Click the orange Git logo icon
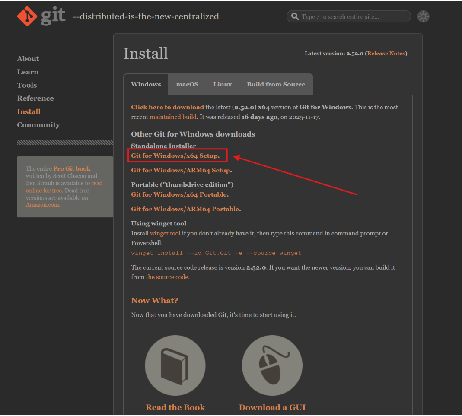 click(x=27, y=16)
